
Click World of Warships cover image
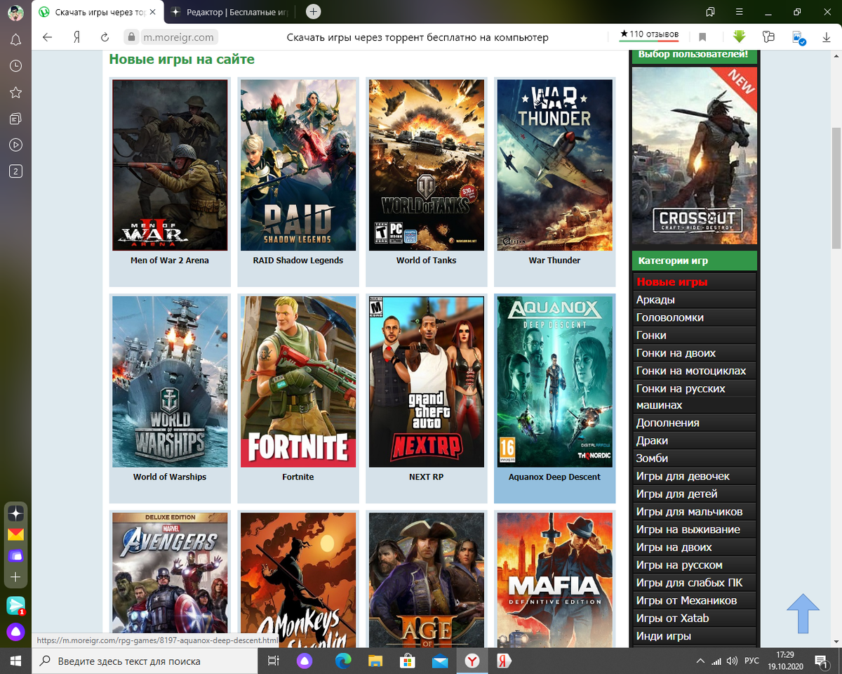click(x=170, y=381)
